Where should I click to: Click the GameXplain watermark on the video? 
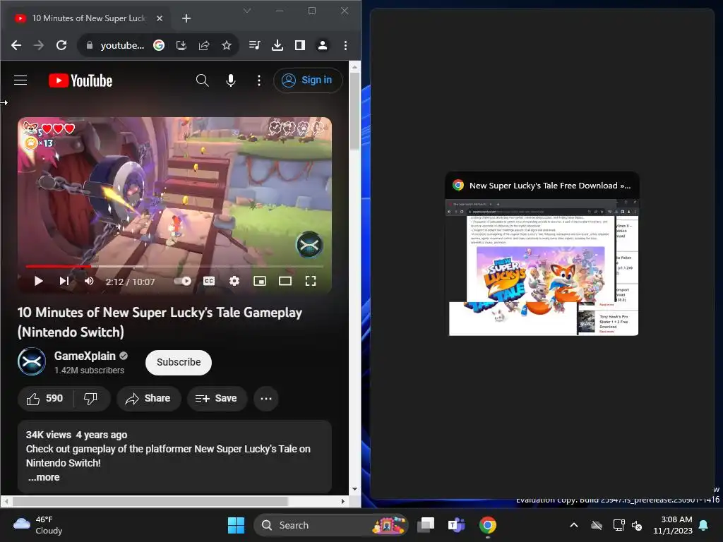click(309, 245)
